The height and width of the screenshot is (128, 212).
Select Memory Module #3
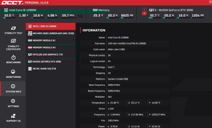(x=51, y=47)
